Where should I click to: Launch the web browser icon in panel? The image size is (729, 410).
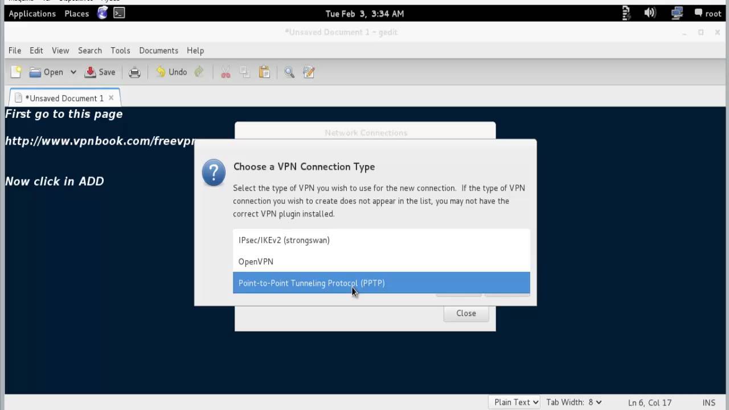[x=103, y=13]
